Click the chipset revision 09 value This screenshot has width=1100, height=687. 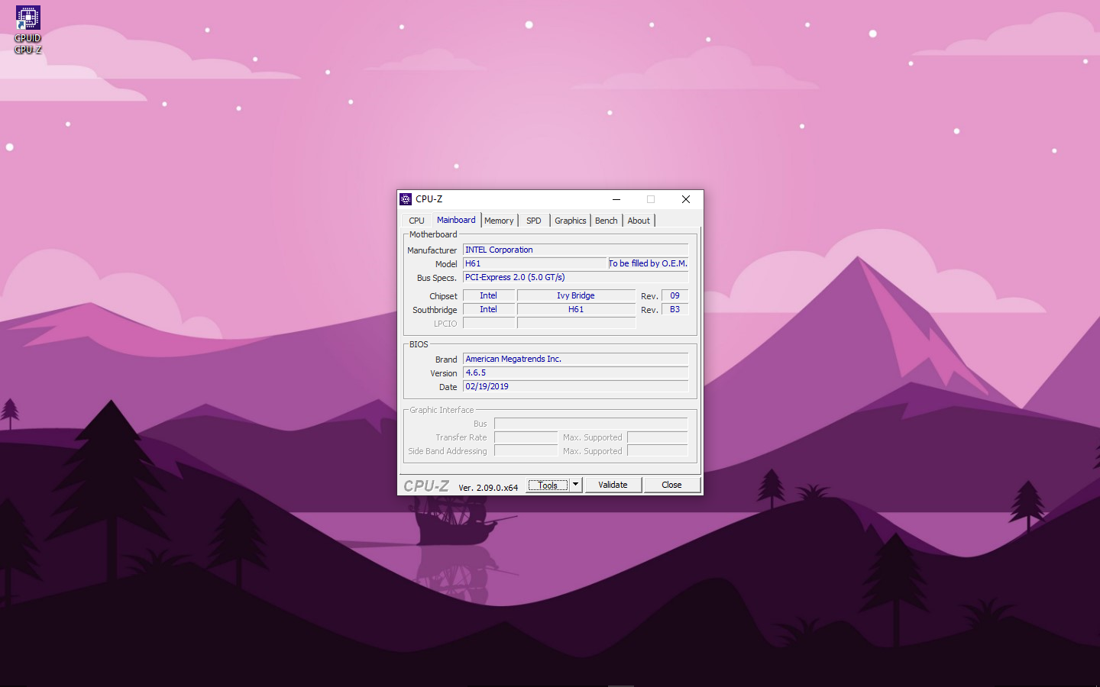[675, 295]
